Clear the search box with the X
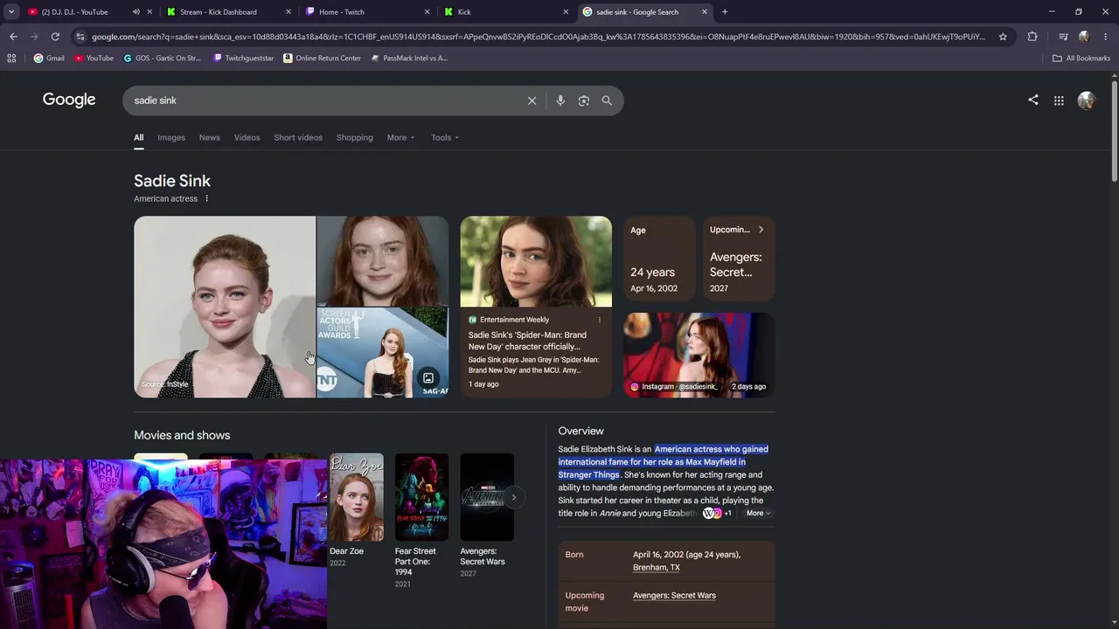Screen dimensions: 1119x629 click(x=532, y=100)
